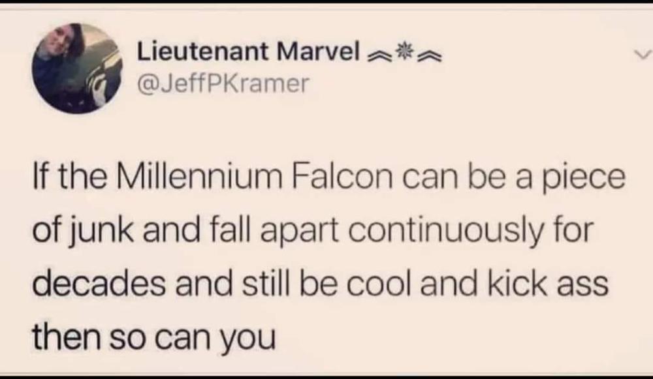Click the opening word "If" of the tweet
The width and height of the screenshot is (653, 379).
point(41,176)
